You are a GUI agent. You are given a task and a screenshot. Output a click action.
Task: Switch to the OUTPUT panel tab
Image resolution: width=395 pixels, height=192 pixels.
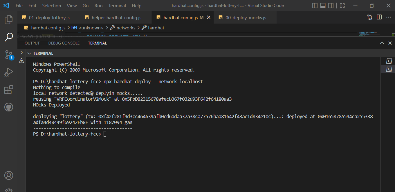(32, 43)
